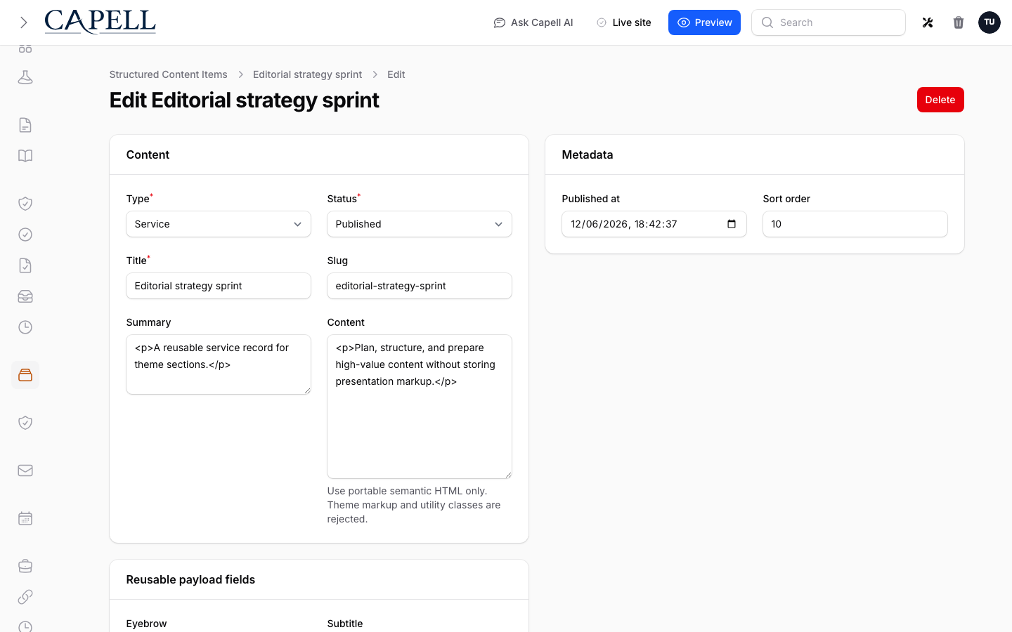The height and width of the screenshot is (632, 1012).
Task: Click clock icon below the inbox tray icon
Action: (x=25, y=327)
